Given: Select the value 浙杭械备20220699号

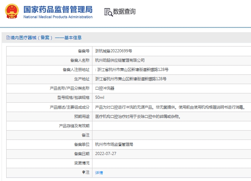Looking at the screenshot, I should tap(113, 51).
